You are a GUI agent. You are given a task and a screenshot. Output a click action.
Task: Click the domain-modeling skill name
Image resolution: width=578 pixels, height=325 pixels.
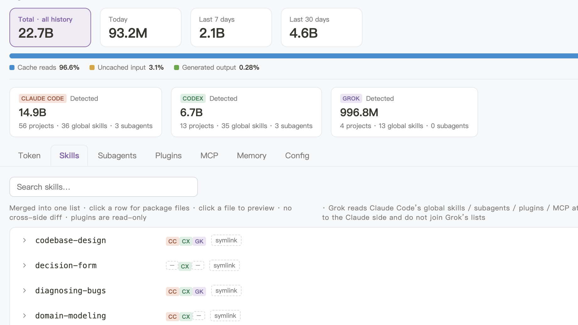coord(71,316)
